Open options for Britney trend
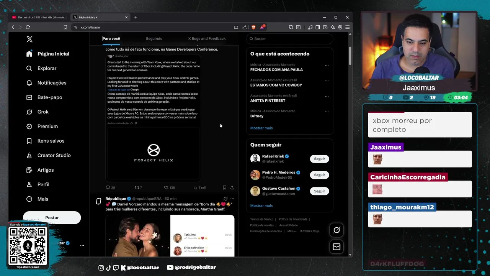 (x=327, y=112)
